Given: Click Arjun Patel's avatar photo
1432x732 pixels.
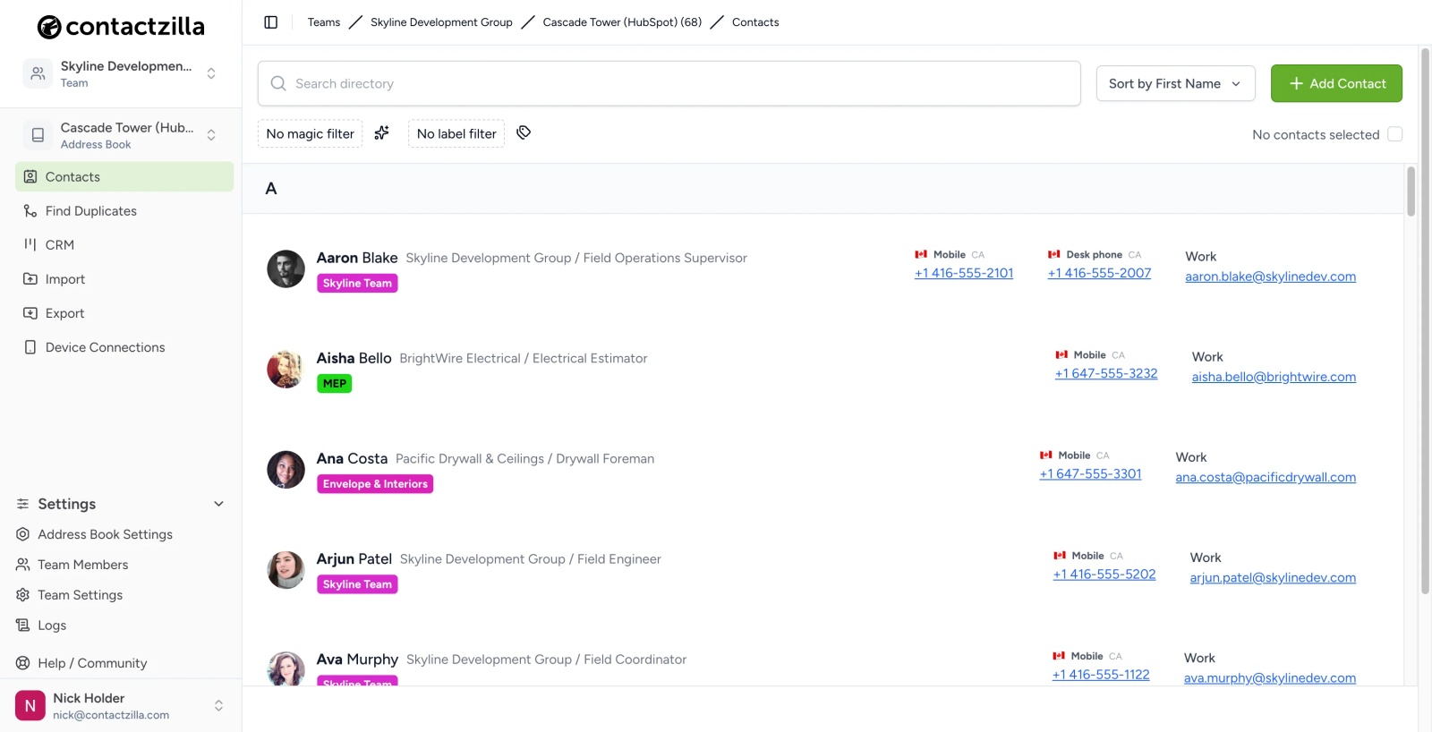Looking at the screenshot, I should point(286,569).
